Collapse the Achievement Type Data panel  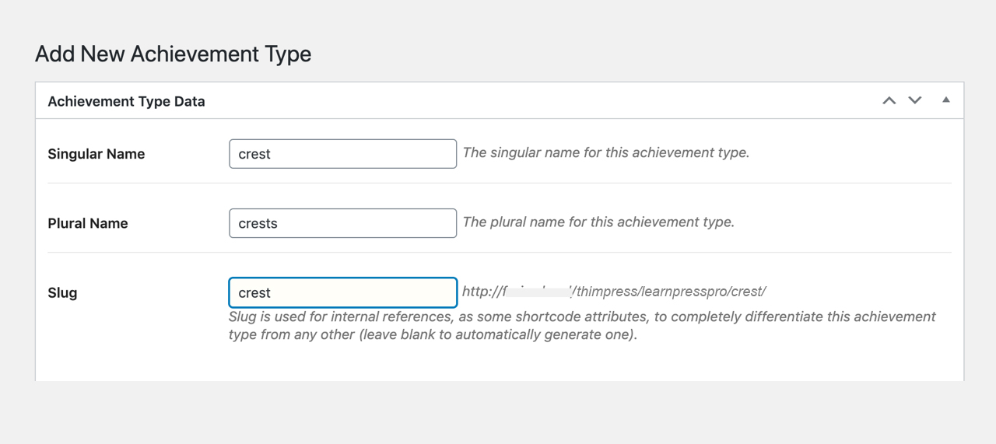(946, 100)
